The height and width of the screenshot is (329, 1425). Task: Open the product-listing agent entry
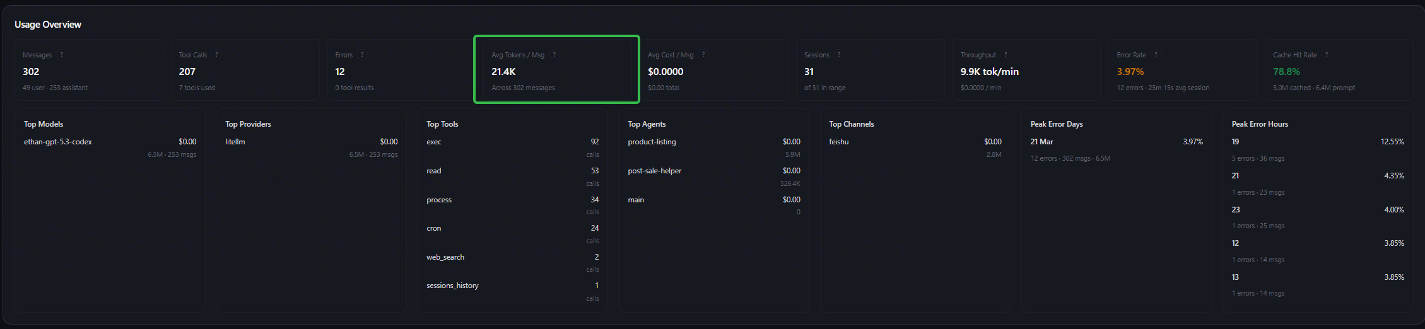(x=652, y=142)
